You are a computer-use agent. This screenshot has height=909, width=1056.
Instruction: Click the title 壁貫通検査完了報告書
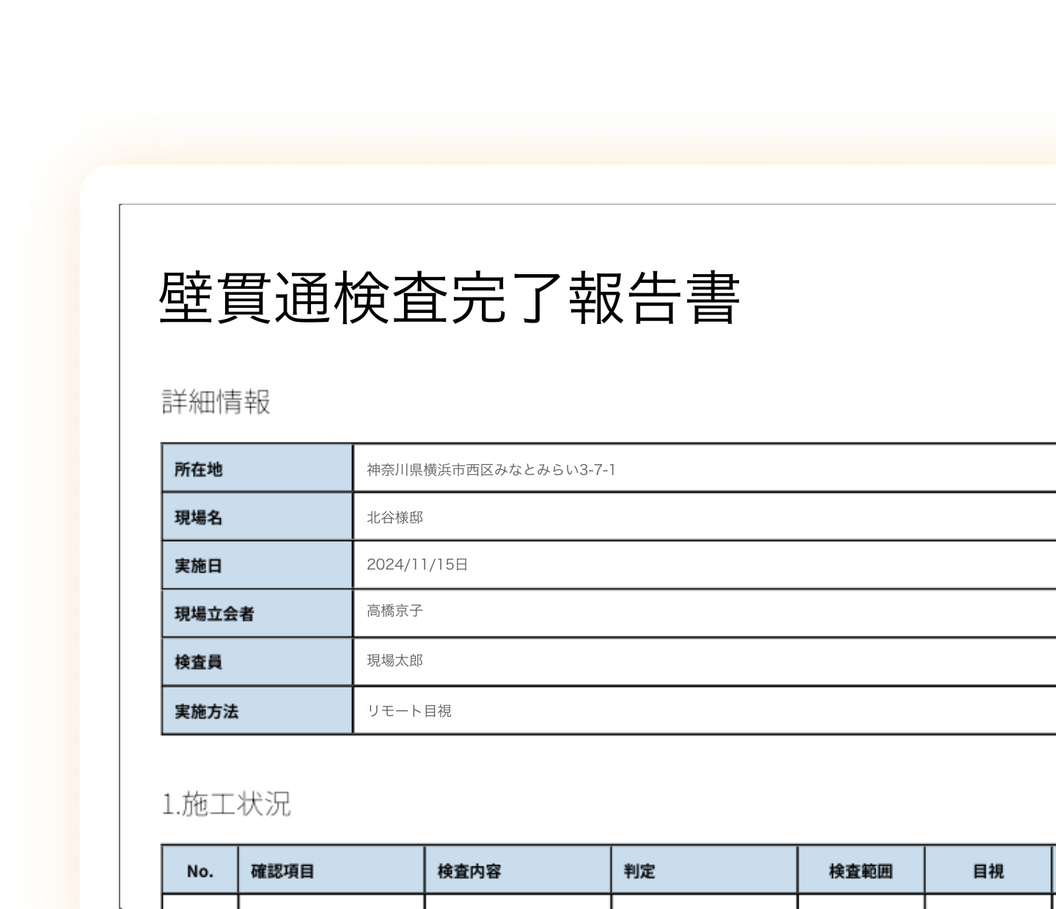tap(449, 298)
